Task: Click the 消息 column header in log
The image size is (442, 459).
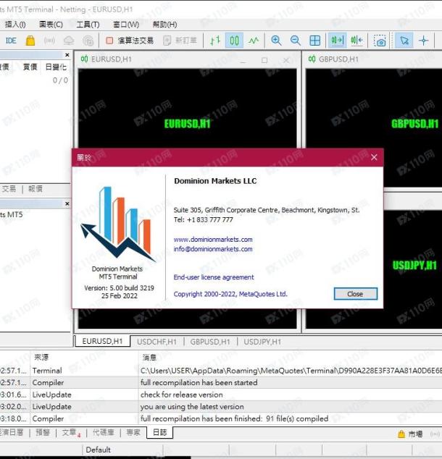Action: point(149,357)
